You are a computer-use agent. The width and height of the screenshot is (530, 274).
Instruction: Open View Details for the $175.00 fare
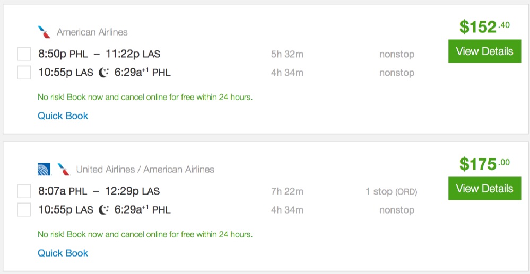point(484,189)
